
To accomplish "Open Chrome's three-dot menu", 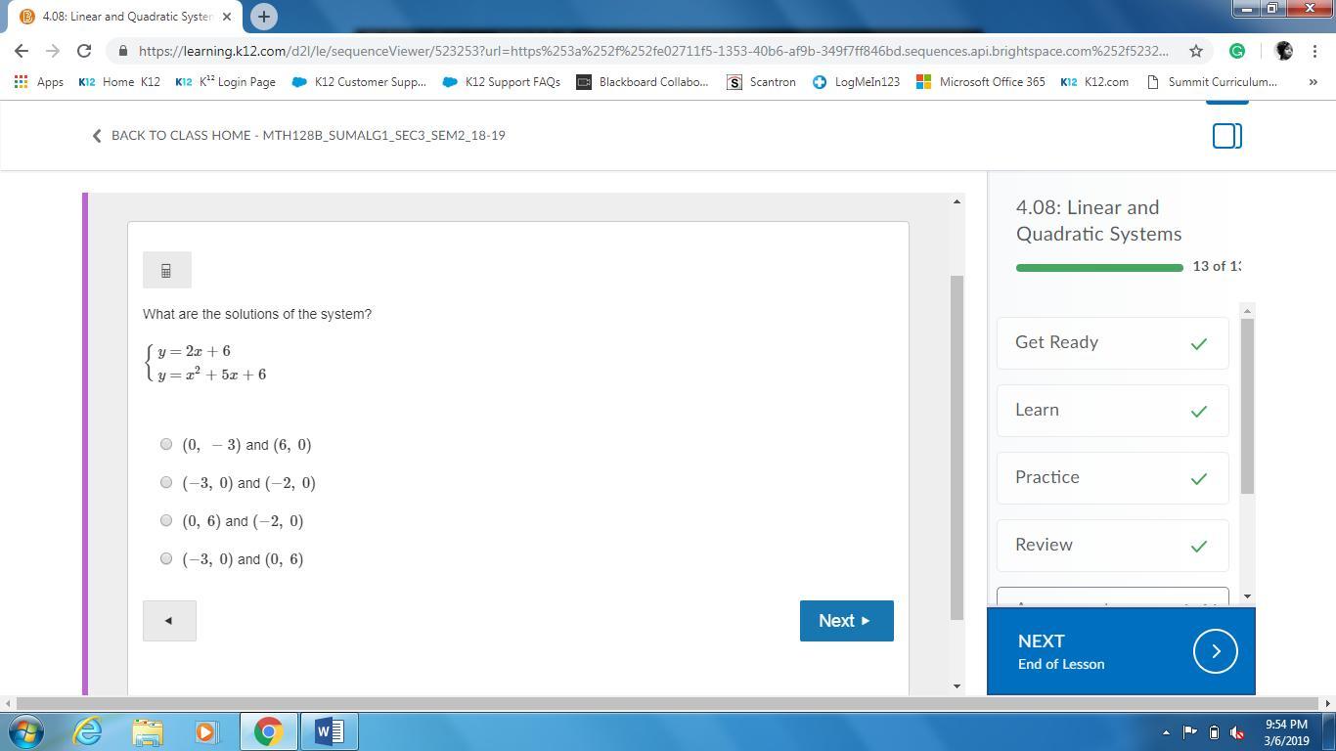I will 1315,51.
